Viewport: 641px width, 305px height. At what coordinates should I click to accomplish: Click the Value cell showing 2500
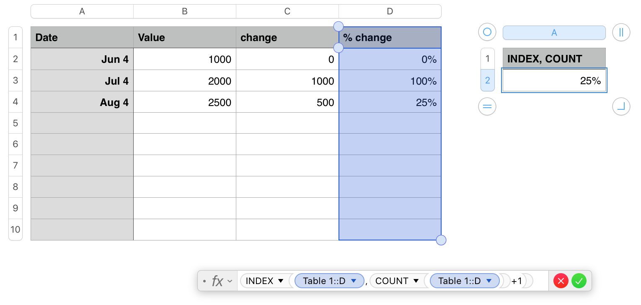coord(184,102)
